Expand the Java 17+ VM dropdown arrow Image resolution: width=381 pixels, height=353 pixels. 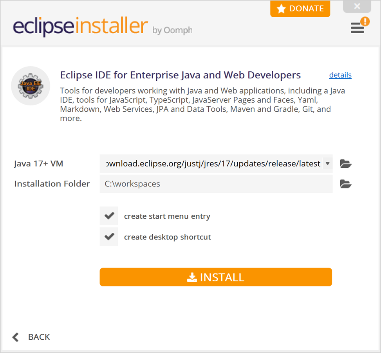pyautogui.click(x=327, y=164)
